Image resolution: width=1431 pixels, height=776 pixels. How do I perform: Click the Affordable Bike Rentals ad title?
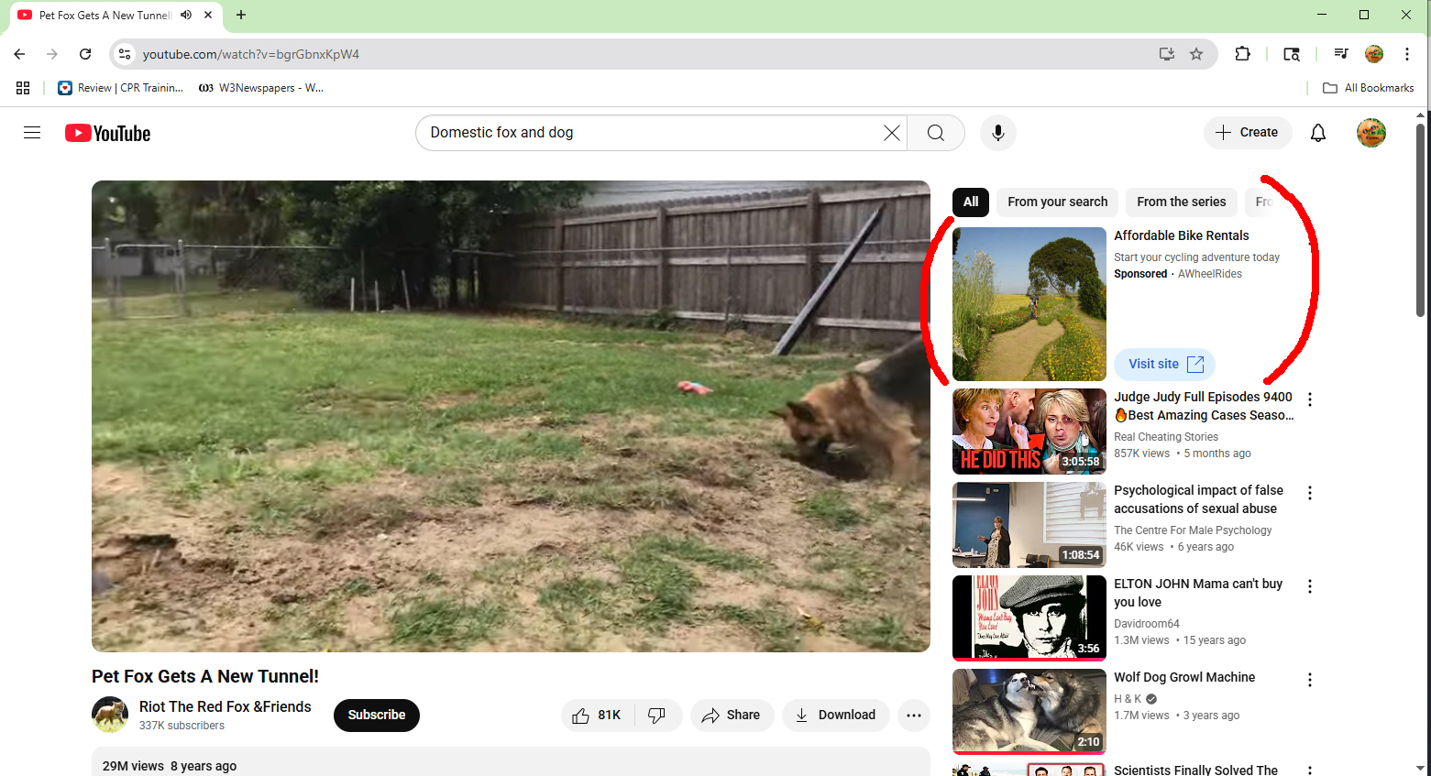[1182, 235]
